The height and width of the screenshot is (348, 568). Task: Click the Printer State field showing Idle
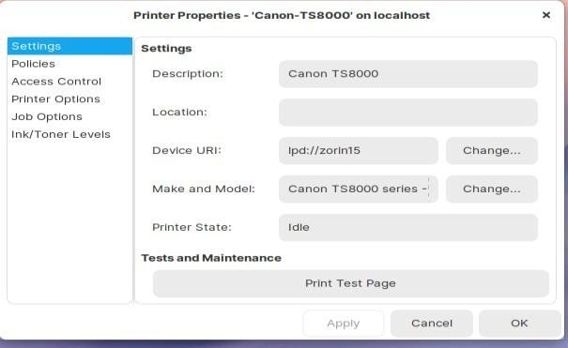point(408,227)
